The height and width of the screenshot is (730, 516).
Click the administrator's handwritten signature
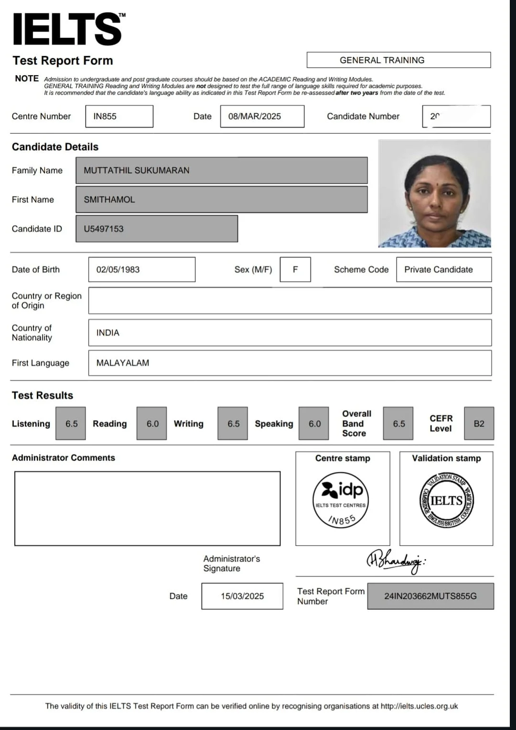[x=396, y=561]
